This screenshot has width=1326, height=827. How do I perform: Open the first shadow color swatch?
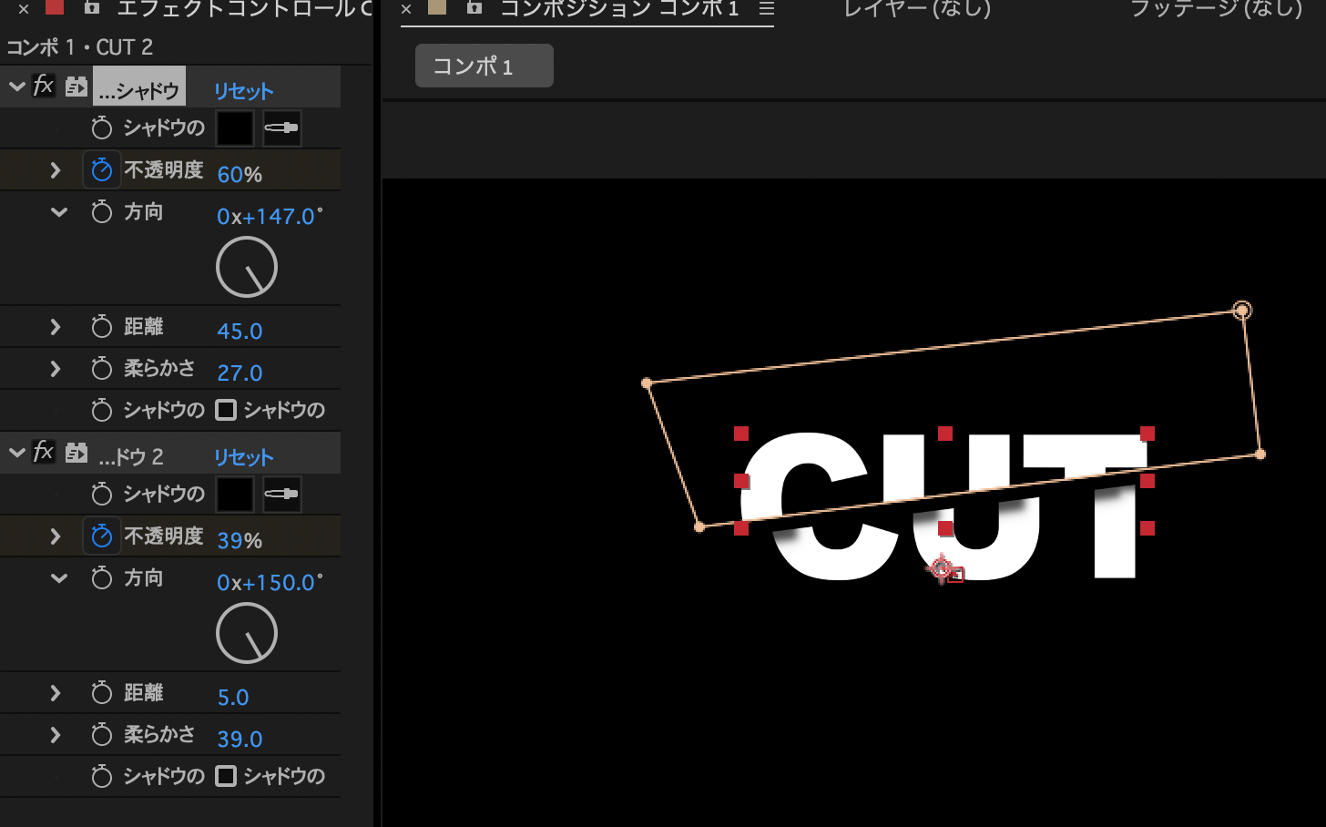click(x=234, y=128)
